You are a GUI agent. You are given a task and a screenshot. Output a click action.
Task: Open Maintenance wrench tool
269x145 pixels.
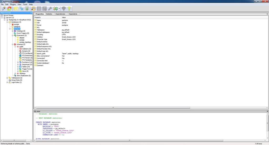pyautogui.click(x=50, y=9)
